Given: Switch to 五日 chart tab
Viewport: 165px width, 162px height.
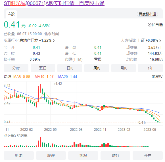Looking at the screenshot, I should tap(43, 68).
